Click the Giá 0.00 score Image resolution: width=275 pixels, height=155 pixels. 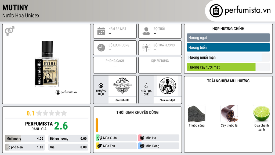[x=68, y=147]
